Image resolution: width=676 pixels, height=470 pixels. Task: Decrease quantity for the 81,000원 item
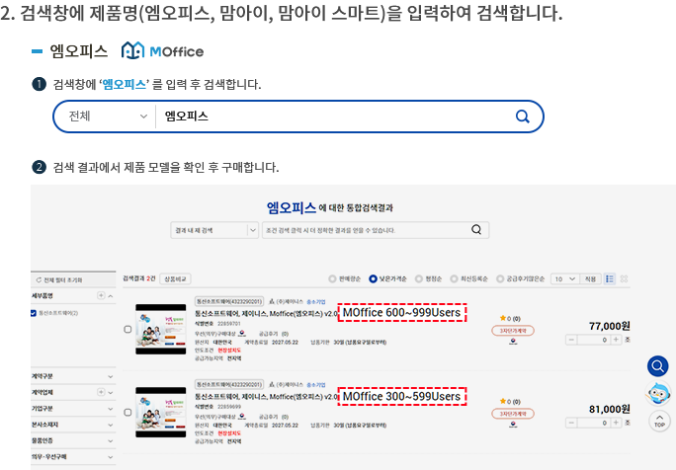tap(571, 423)
